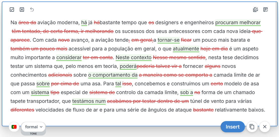Click the struck-through phrase "Nesse mesmo sentido"
279x137 pixels.
click(x=179, y=58)
